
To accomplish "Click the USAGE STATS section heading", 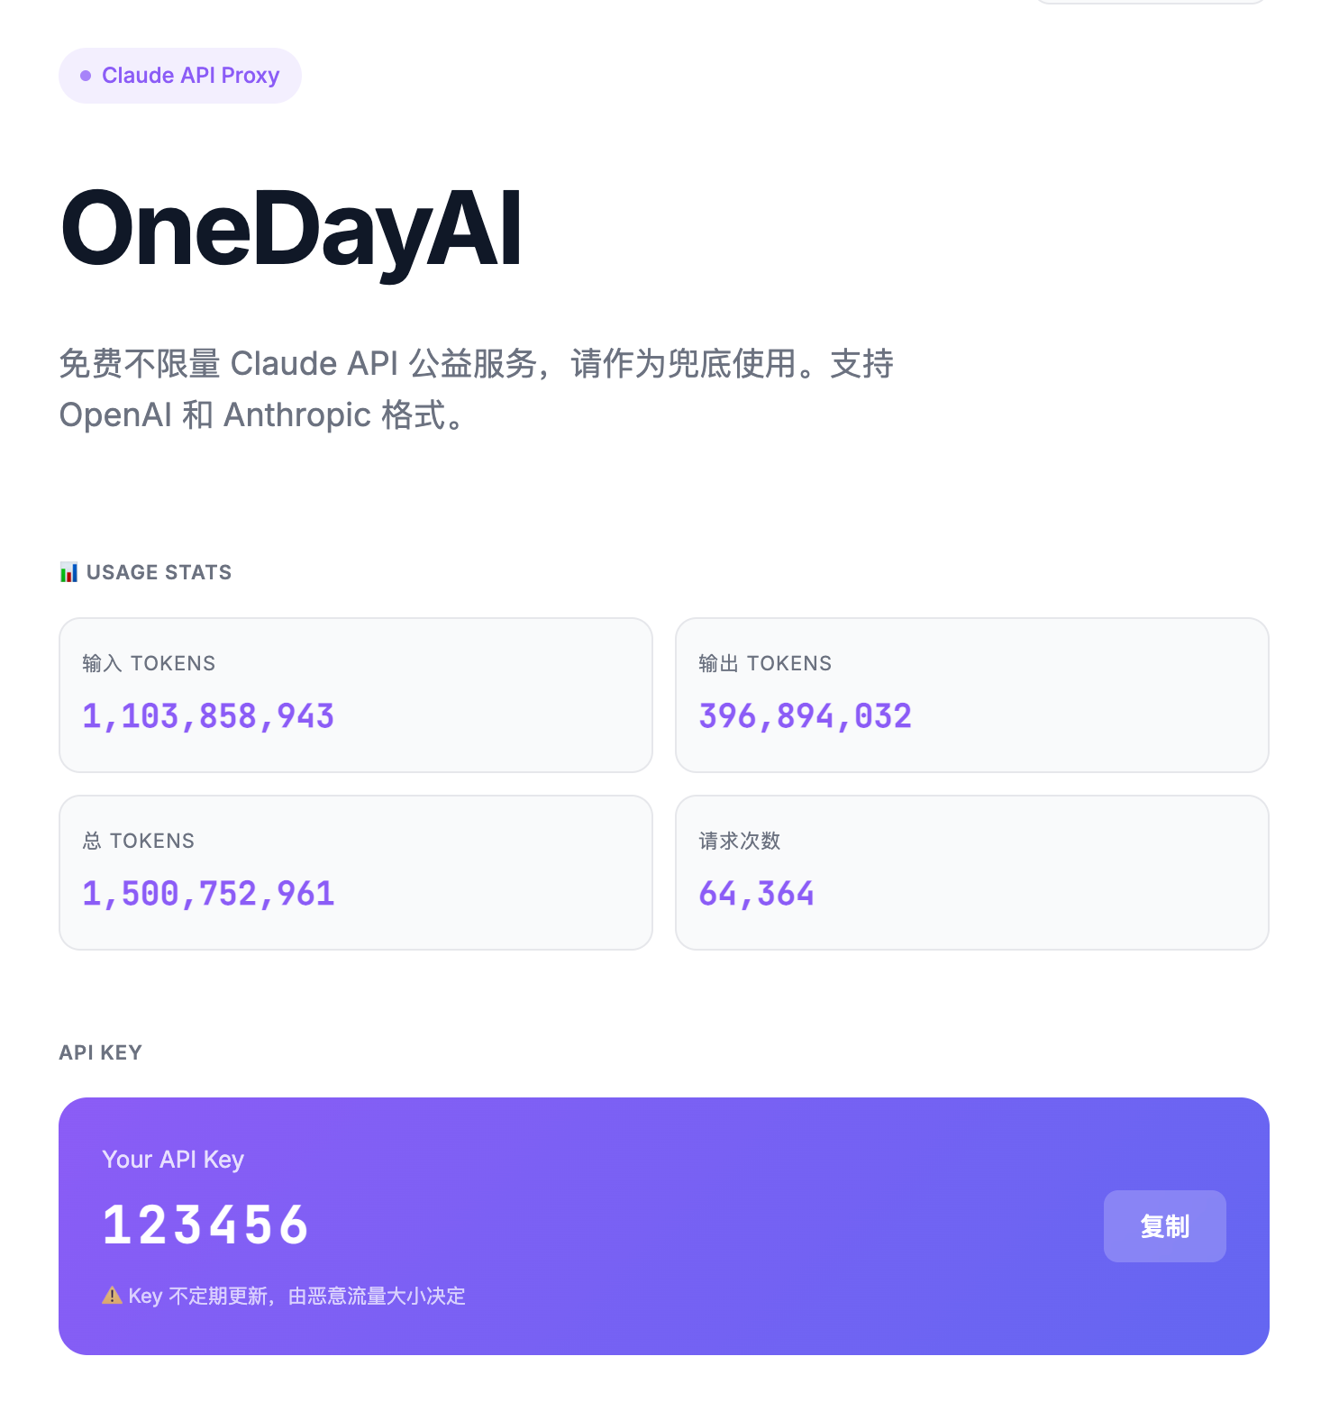I will tap(159, 572).
